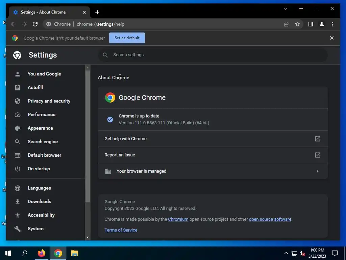The height and width of the screenshot is (260, 346).
Task: Click the browser back arrow
Action: tap(14, 24)
